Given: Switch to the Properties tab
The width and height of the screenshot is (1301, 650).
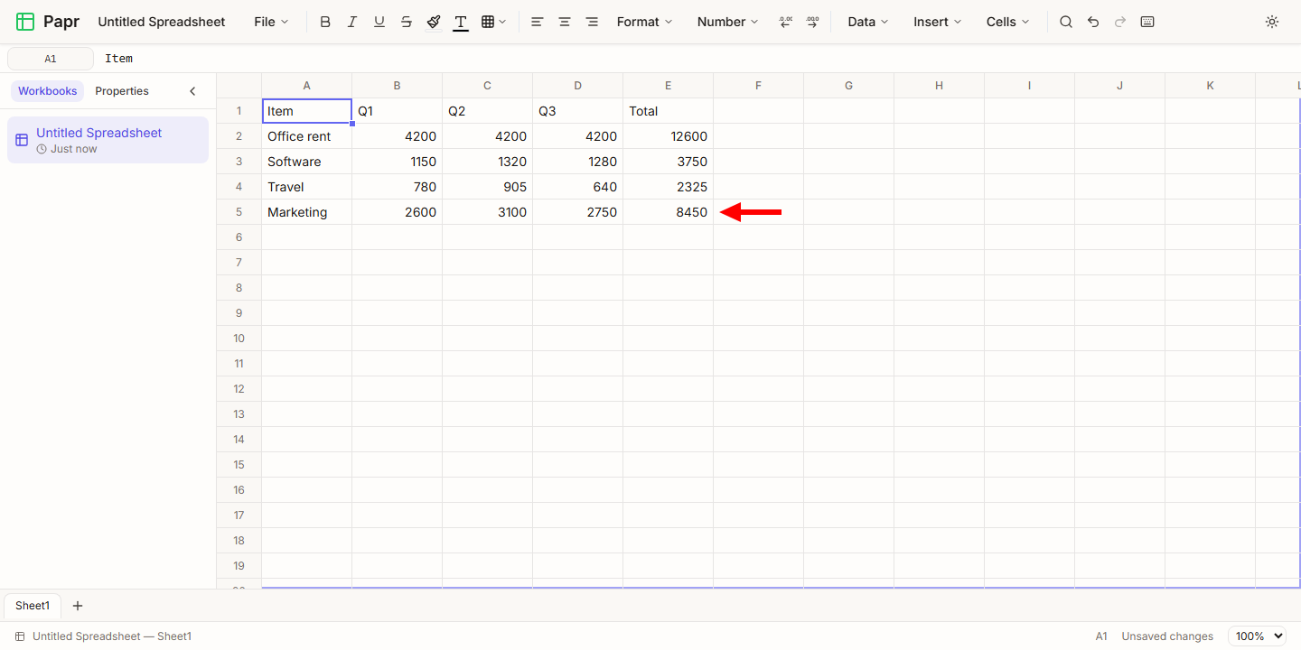Looking at the screenshot, I should [122, 91].
